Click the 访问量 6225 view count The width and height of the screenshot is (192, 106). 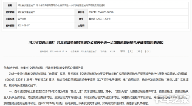pos(108,51)
